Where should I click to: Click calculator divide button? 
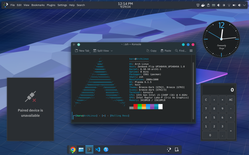(x=214, y=100)
